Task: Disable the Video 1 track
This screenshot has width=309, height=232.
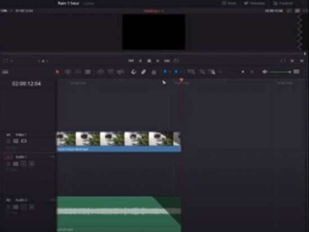Action: [x=24, y=141]
